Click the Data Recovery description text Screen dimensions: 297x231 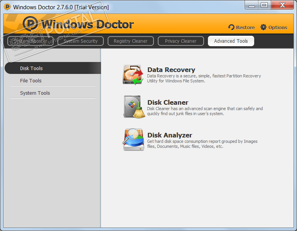point(204,79)
